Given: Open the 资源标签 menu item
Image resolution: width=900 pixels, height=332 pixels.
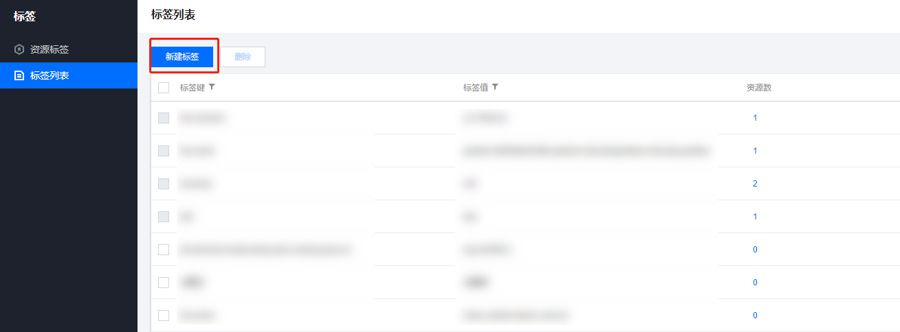Looking at the screenshot, I should tap(50, 49).
